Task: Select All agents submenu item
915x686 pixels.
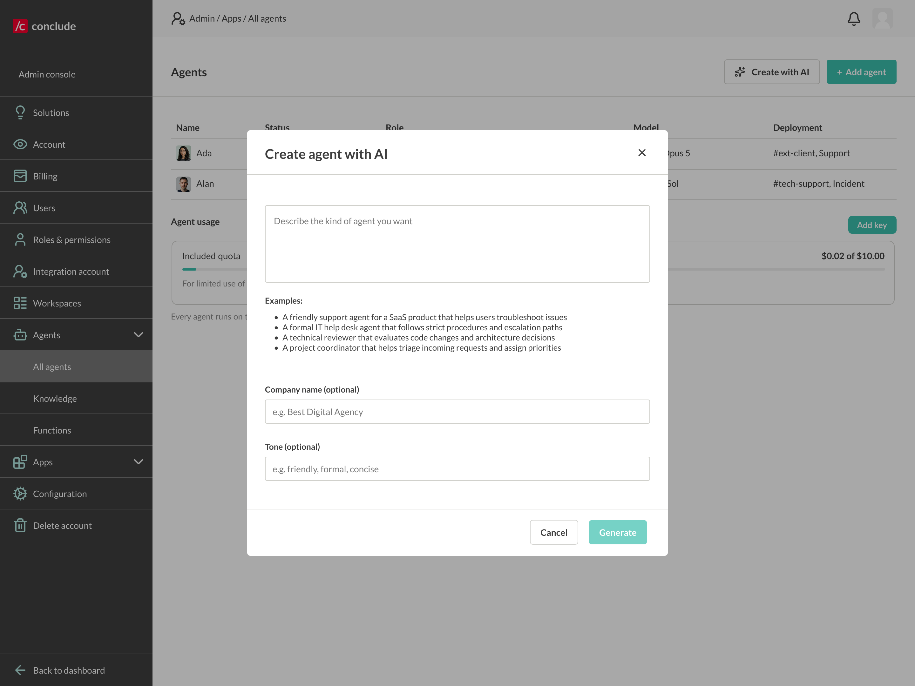Action: click(x=76, y=367)
